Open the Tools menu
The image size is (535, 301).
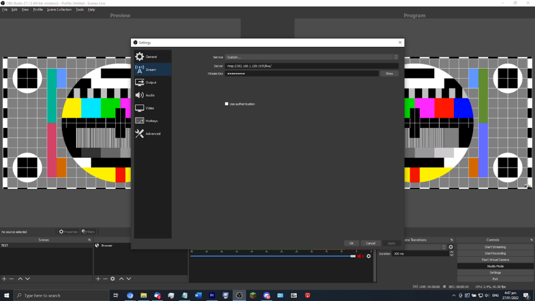(x=79, y=9)
